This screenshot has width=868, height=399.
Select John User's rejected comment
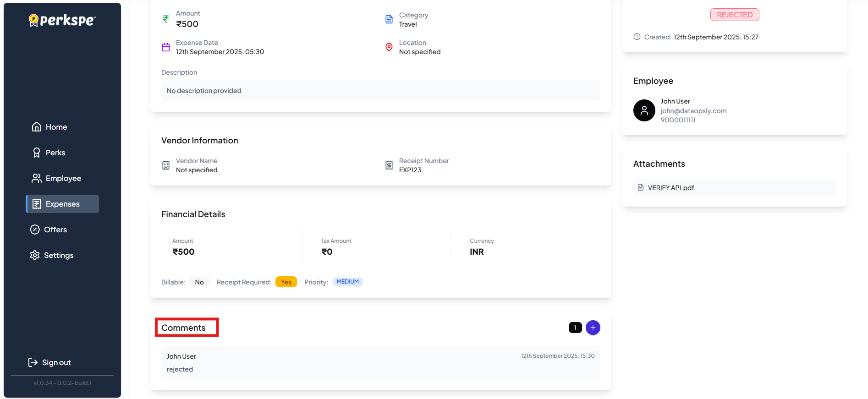pos(380,362)
